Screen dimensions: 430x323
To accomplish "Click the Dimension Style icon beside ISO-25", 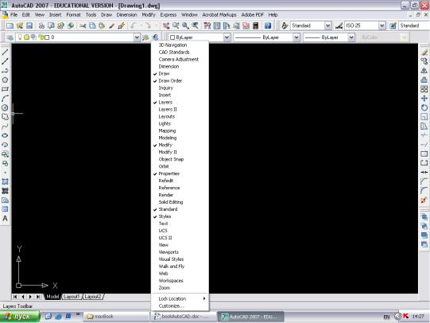I will [x=339, y=25].
